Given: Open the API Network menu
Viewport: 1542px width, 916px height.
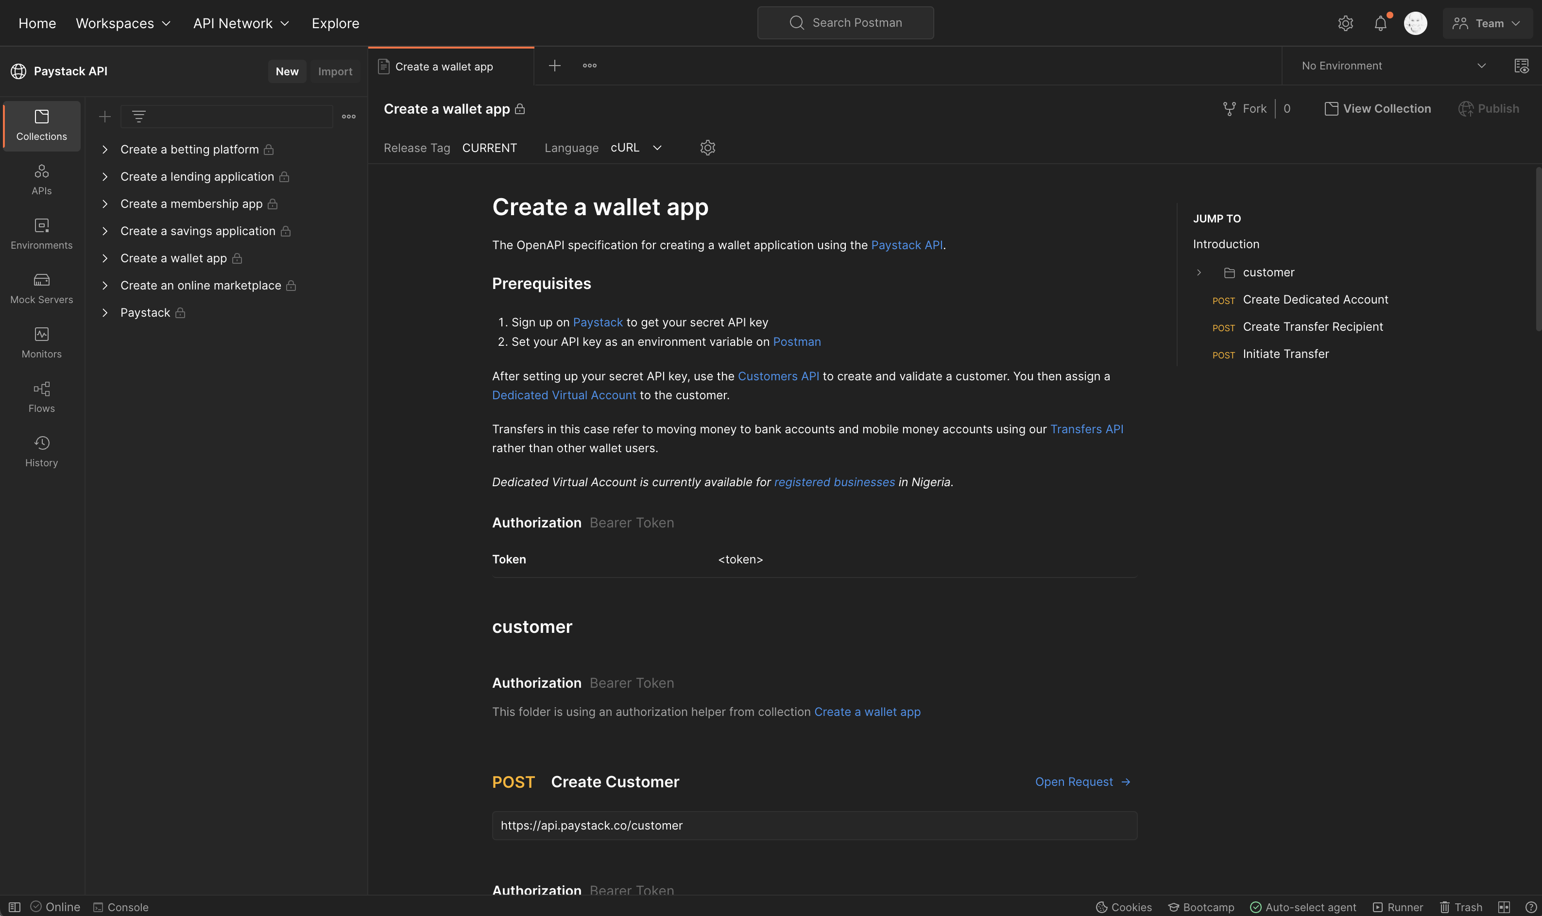Looking at the screenshot, I should click(241, 23).
